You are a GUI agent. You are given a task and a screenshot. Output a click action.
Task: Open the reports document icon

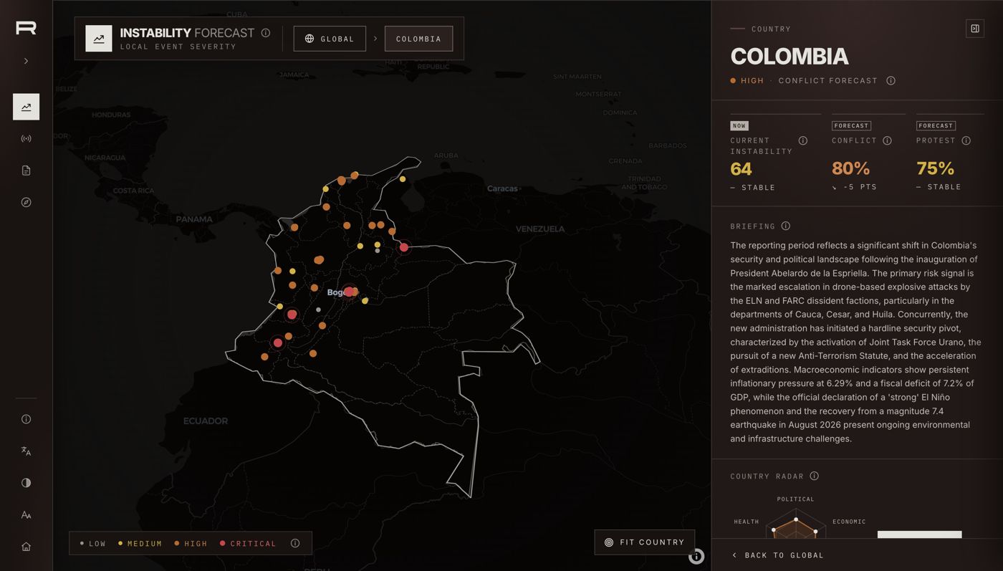pyautogui.click(x=26, y=171)
